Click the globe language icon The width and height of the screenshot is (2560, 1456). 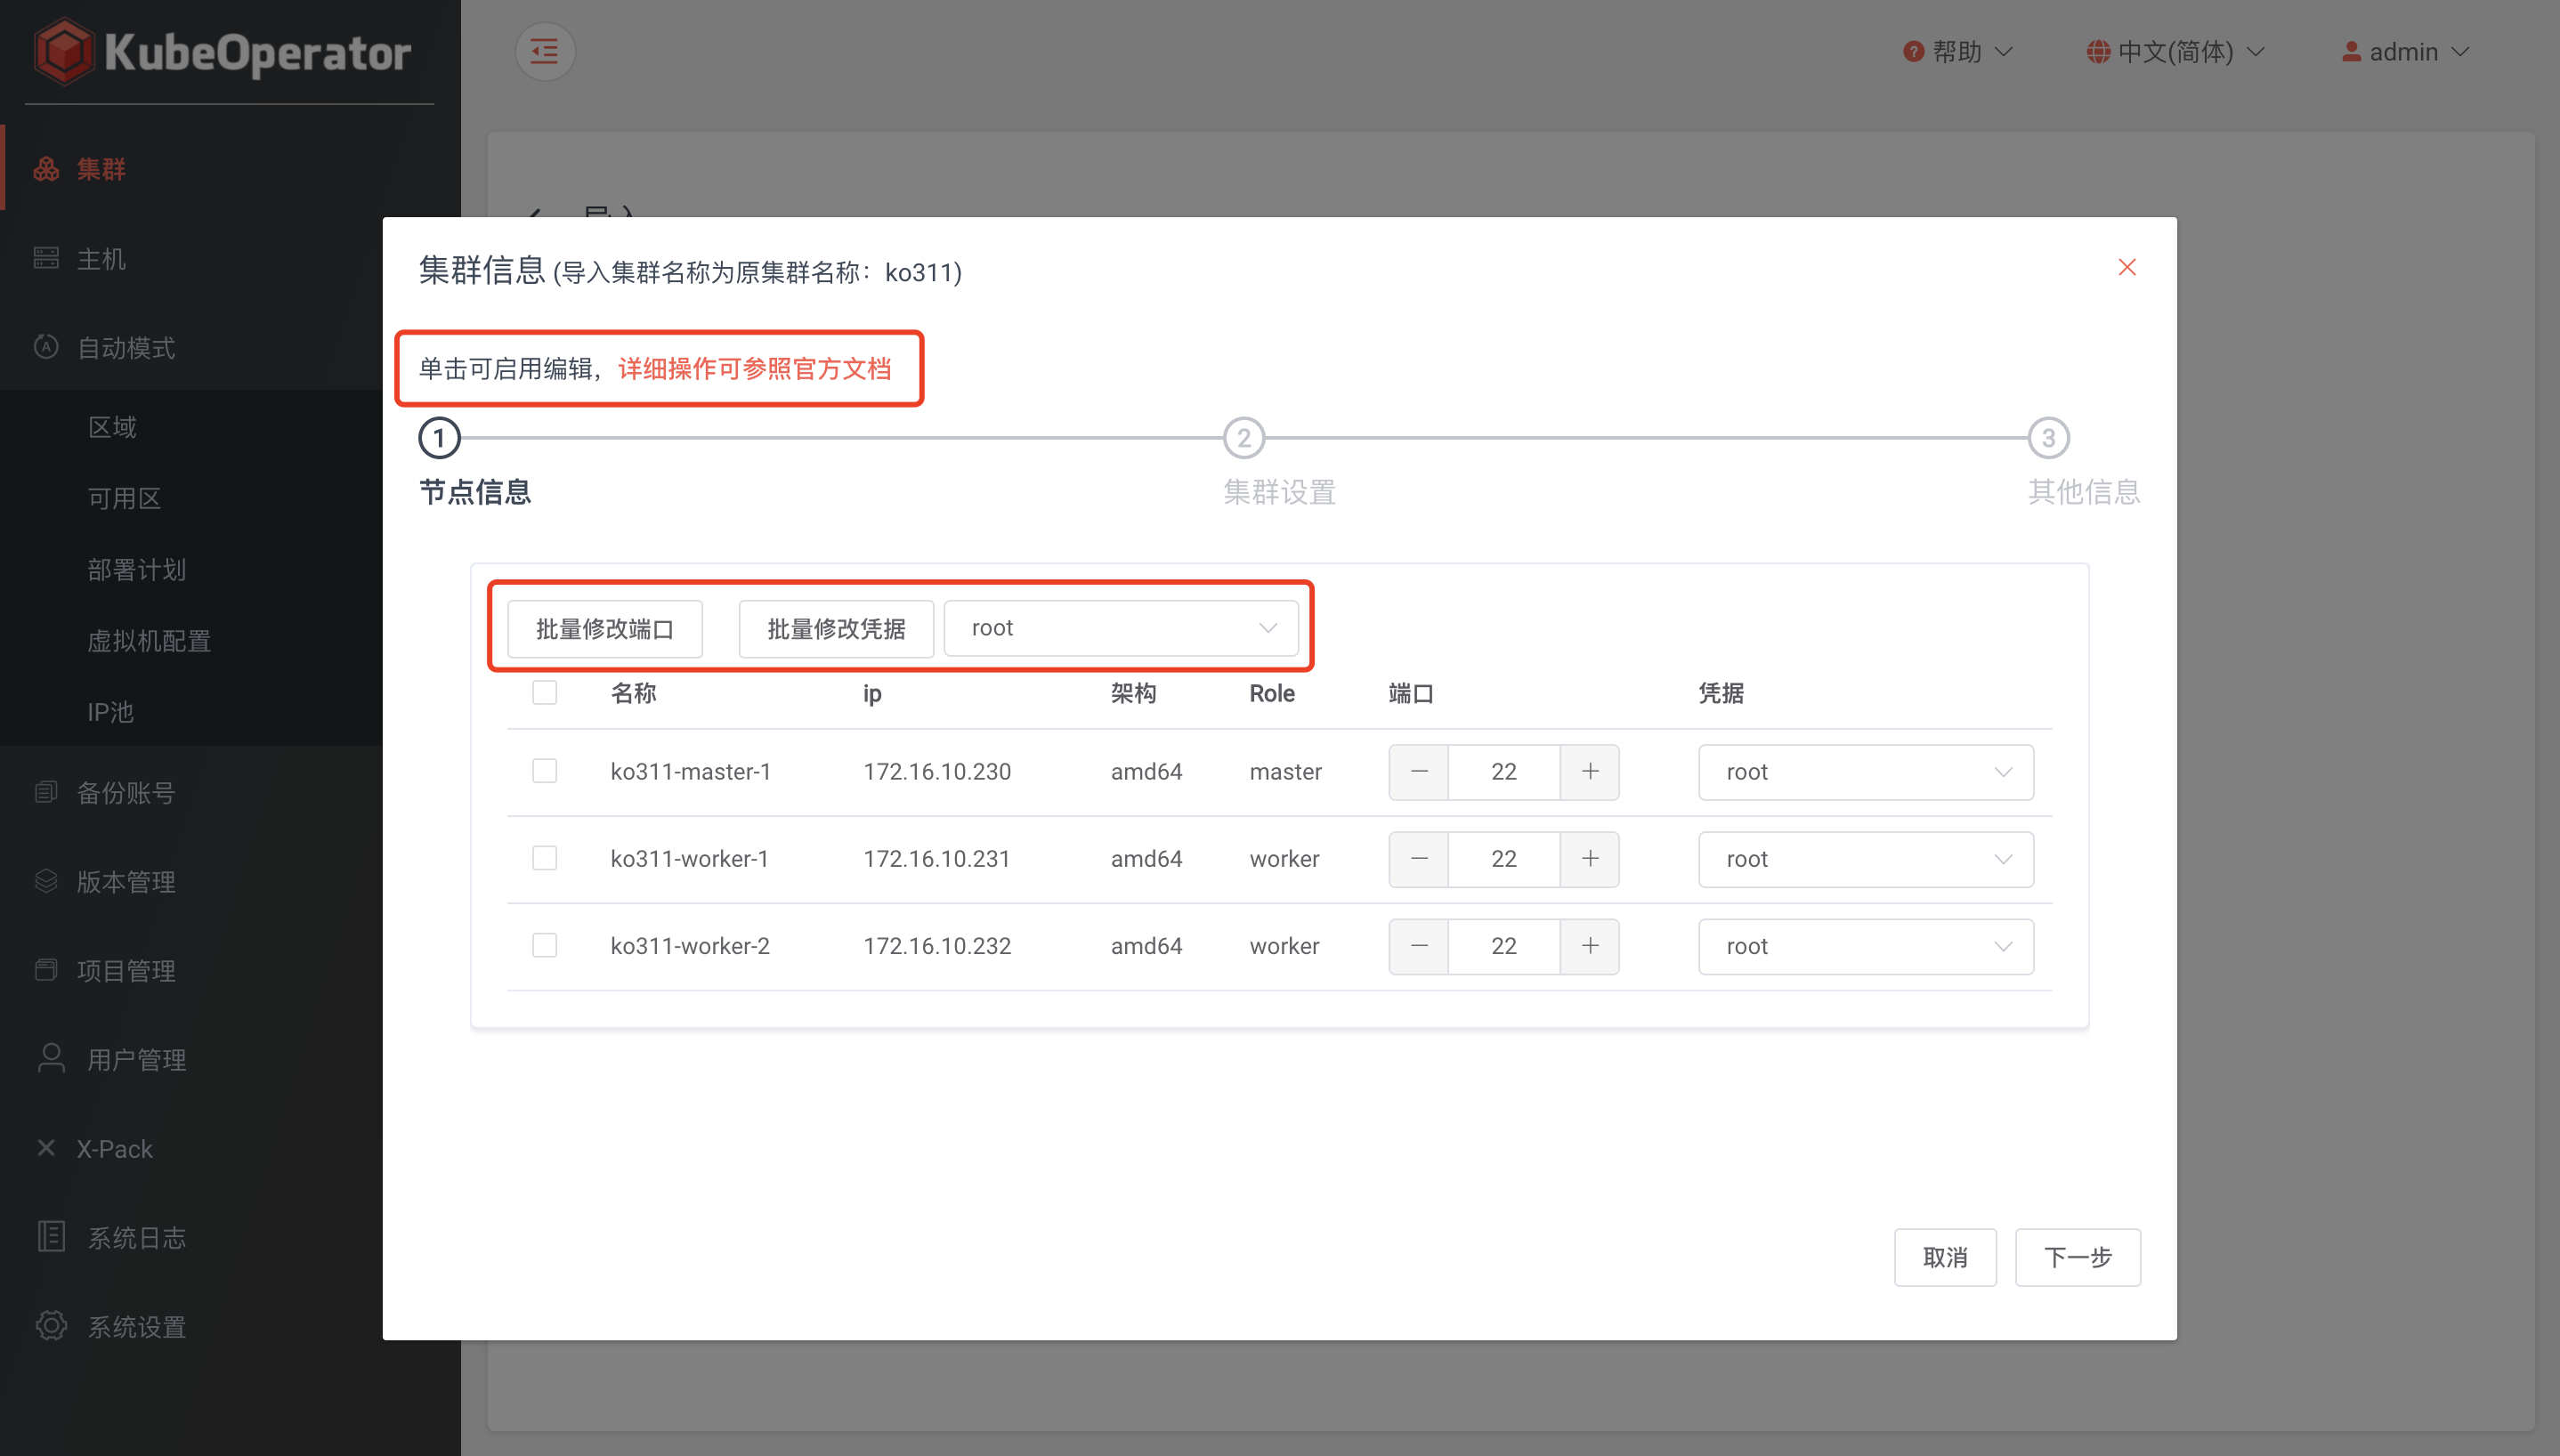2098,52
